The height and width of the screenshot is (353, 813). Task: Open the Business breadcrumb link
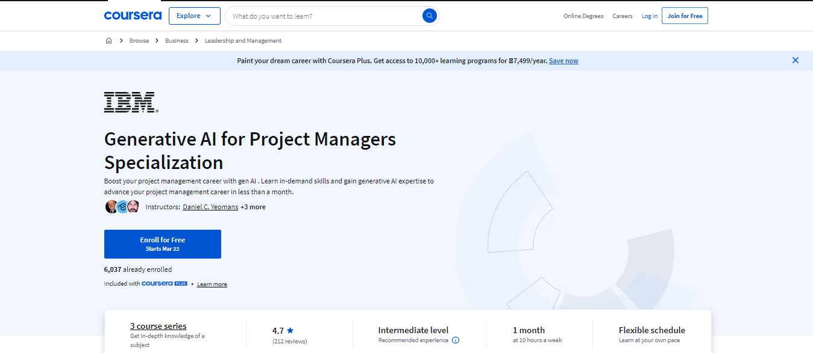click(177, 41)
